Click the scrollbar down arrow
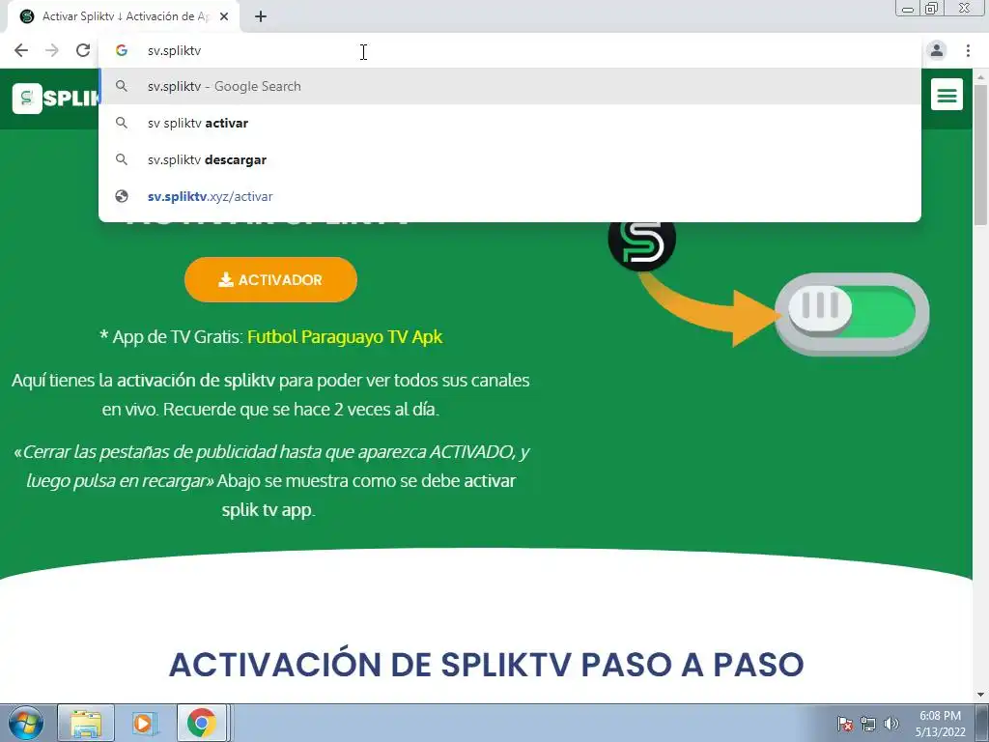The width and height of the screenshot is (989, 742). point(981,695)
